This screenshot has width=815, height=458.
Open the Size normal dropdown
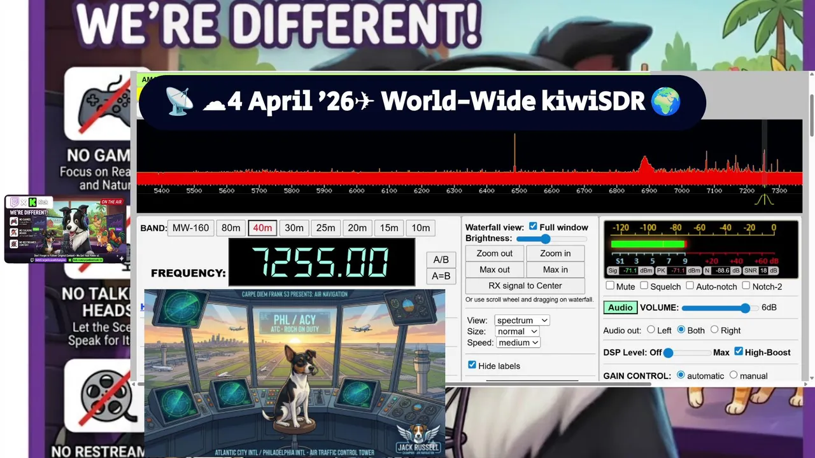pyautogui.click(x=517, y=331)
